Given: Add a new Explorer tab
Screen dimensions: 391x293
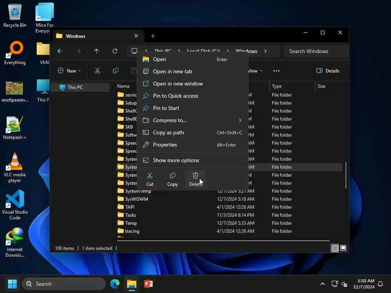Looking at the screenshot, I should (153, 36).
